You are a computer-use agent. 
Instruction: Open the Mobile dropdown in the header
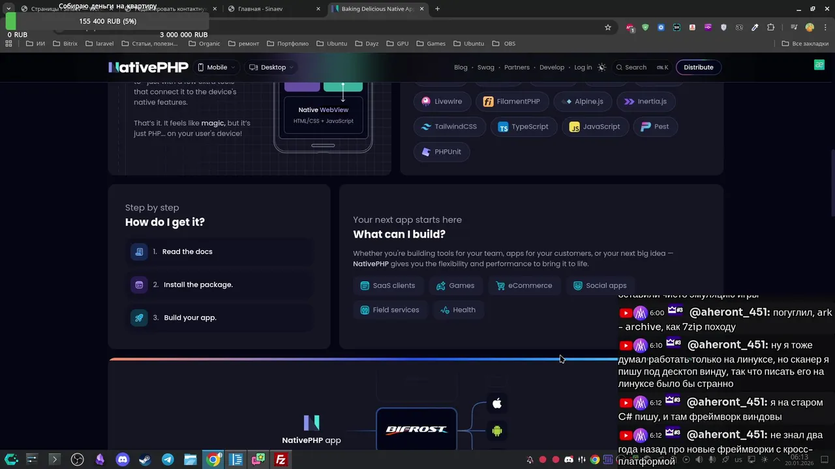pyautogui.click(x=217, y=67)
